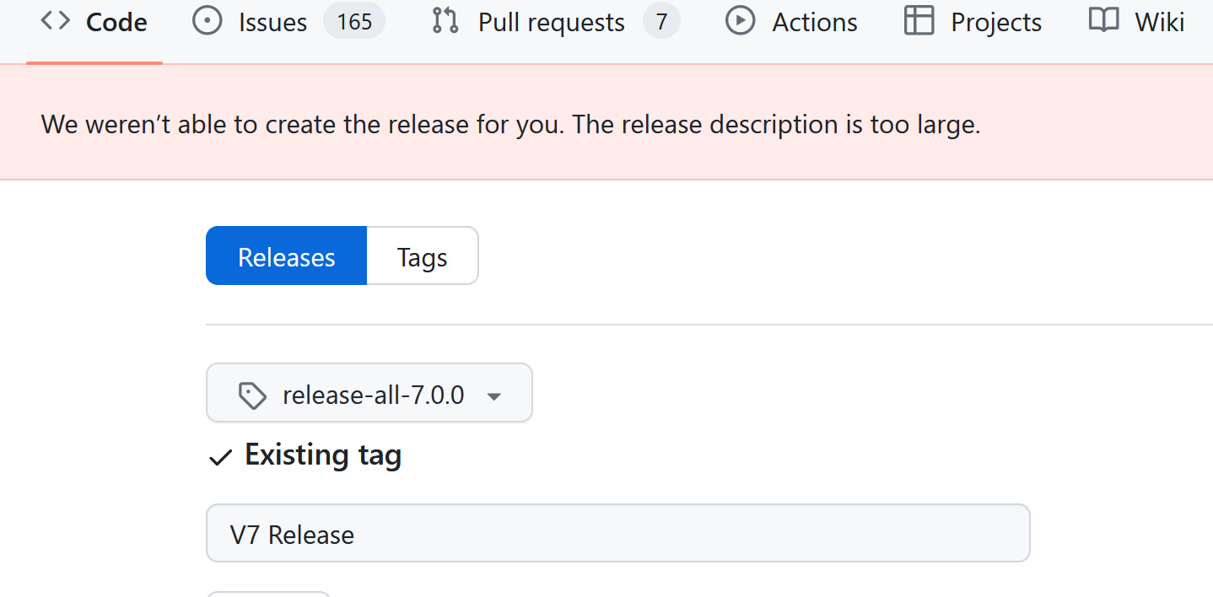
Task: Open the release-all-7.0.0 tag dropdown
Action: tap(369, 393)
